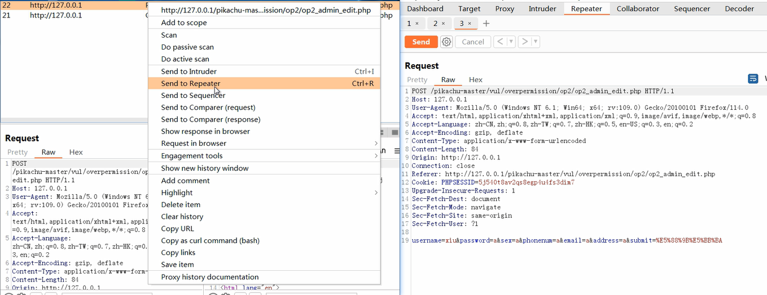Click the Origin header line in Repeater

(x=455, y=158)
